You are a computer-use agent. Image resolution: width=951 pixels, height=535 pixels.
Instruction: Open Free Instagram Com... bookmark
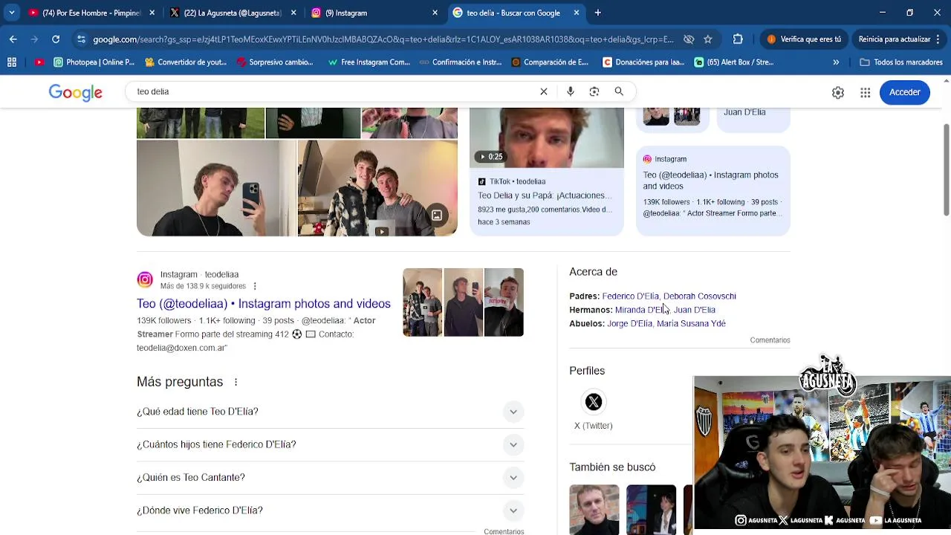(x=369, y=62)
